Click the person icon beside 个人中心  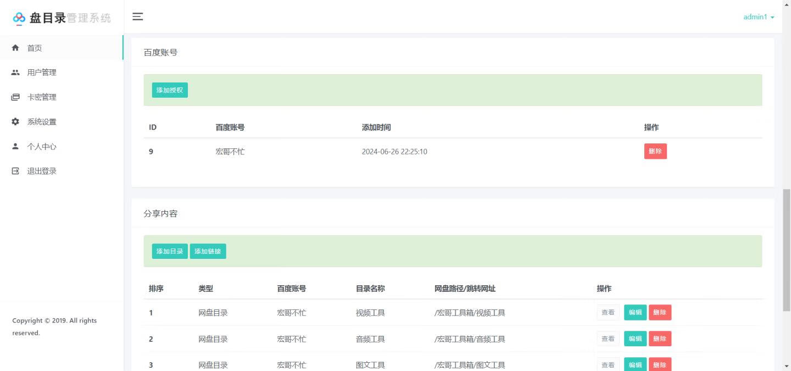tap(15, 146)
